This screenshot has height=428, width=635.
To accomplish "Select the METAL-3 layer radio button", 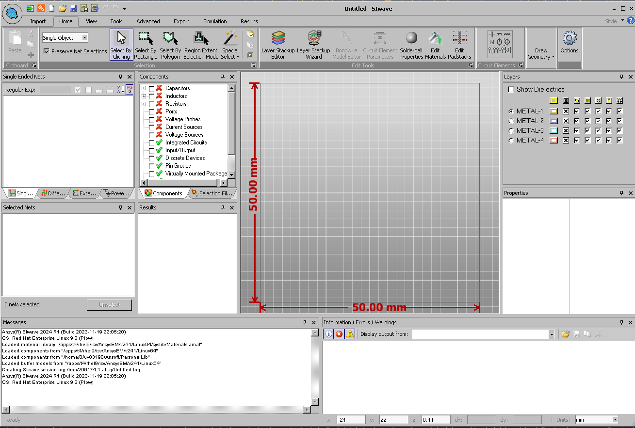I will click(511, 131).
